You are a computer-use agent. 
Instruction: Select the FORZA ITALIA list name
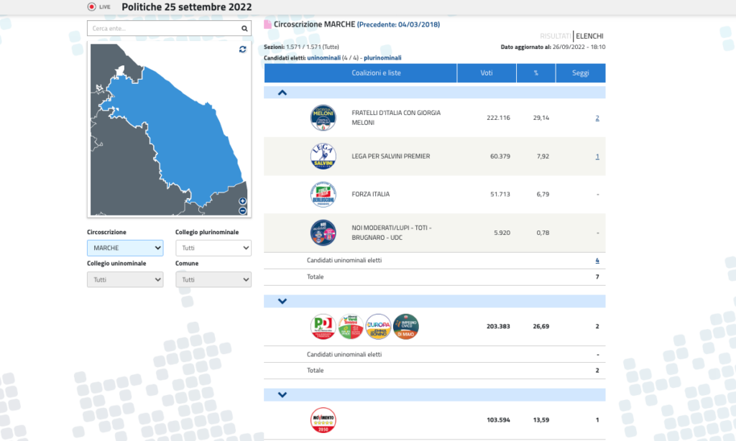pyautogui.click(x=370, y=194)
